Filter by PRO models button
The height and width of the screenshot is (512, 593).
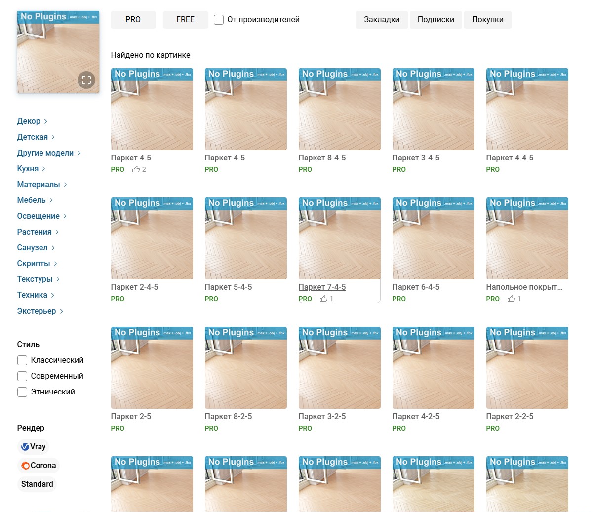tap(133, 20)
